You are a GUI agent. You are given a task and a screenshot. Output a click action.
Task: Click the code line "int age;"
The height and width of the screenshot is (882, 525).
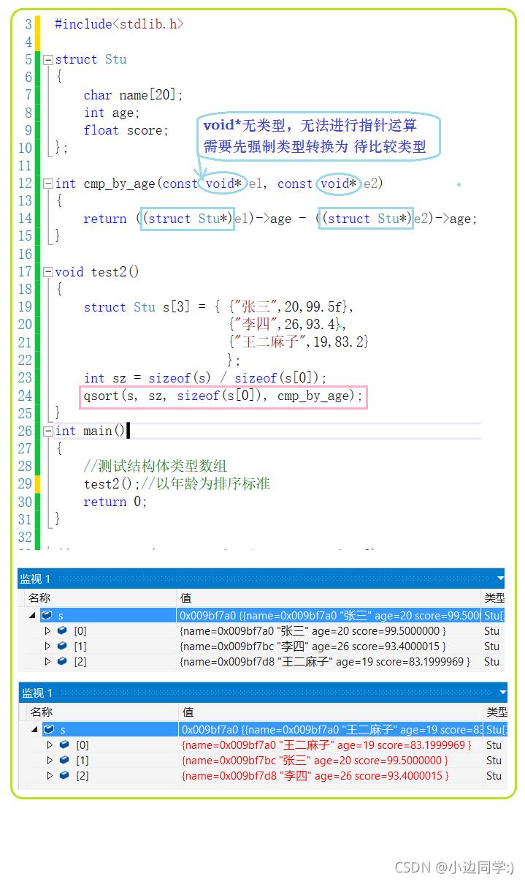[x=112, y=113]
